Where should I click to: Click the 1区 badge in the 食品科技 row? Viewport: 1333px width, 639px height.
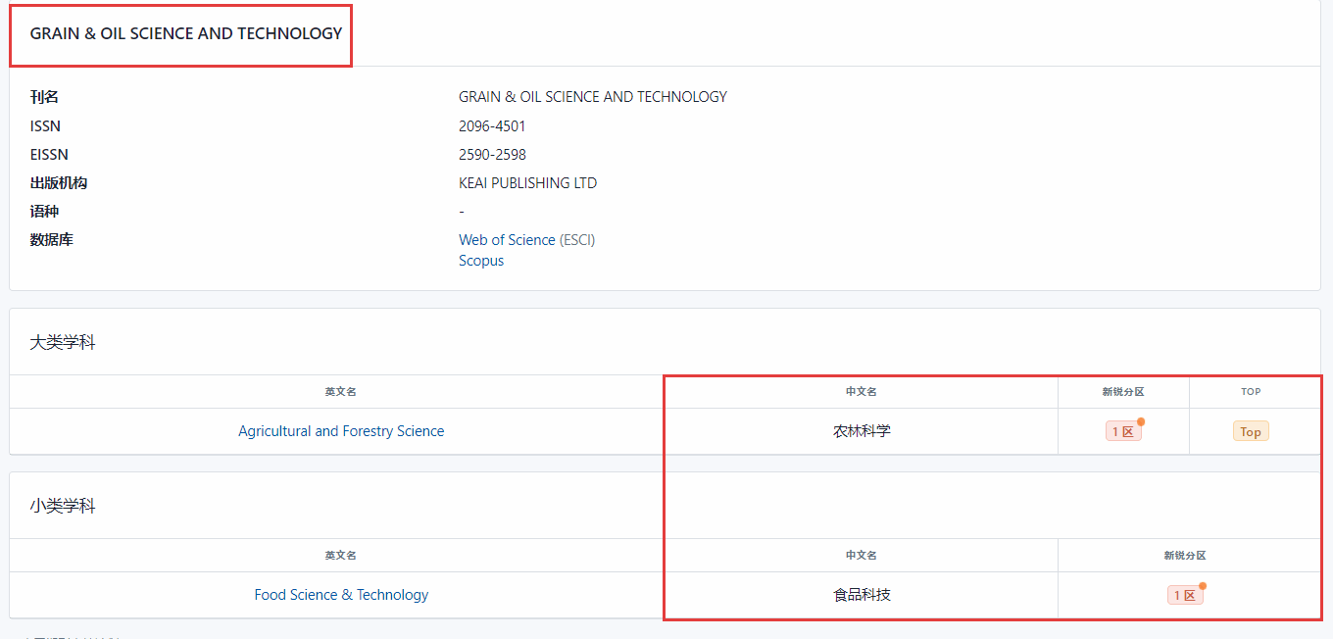coord(1184,595)
